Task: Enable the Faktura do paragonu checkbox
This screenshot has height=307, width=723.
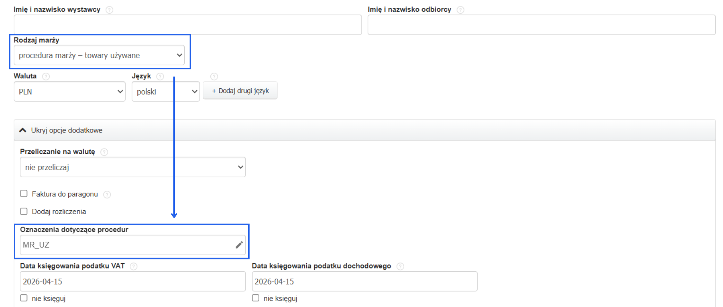Action: click(x=24, y=194)
